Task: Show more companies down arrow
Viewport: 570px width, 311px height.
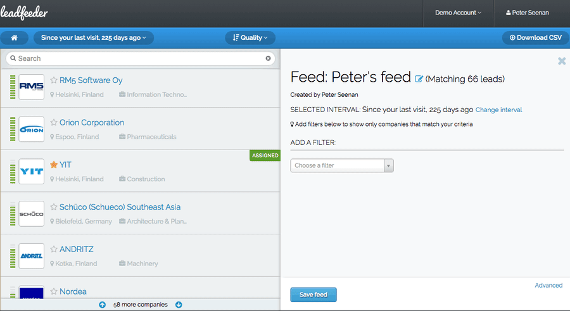Action: (x=179, y=305)
